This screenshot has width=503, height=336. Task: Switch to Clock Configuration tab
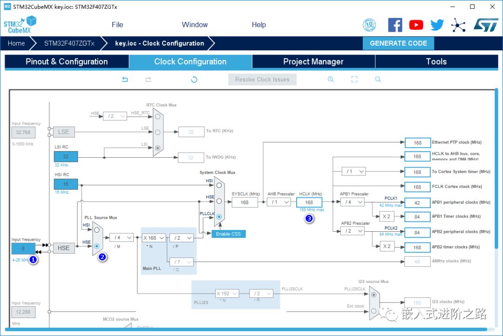pyautogui.click(x=190, y=61)
